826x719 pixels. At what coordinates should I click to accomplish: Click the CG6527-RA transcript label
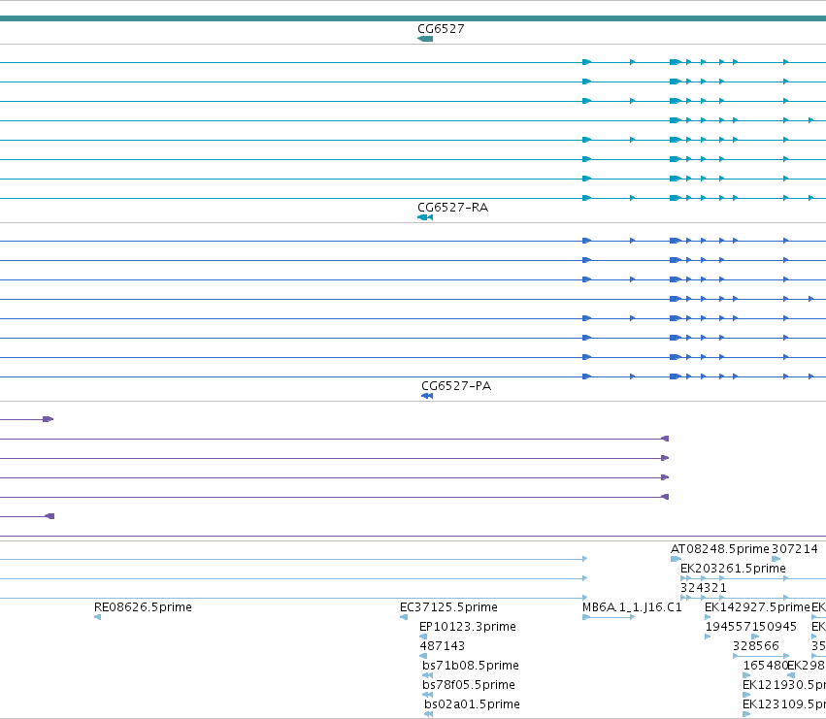click(453, 208)
